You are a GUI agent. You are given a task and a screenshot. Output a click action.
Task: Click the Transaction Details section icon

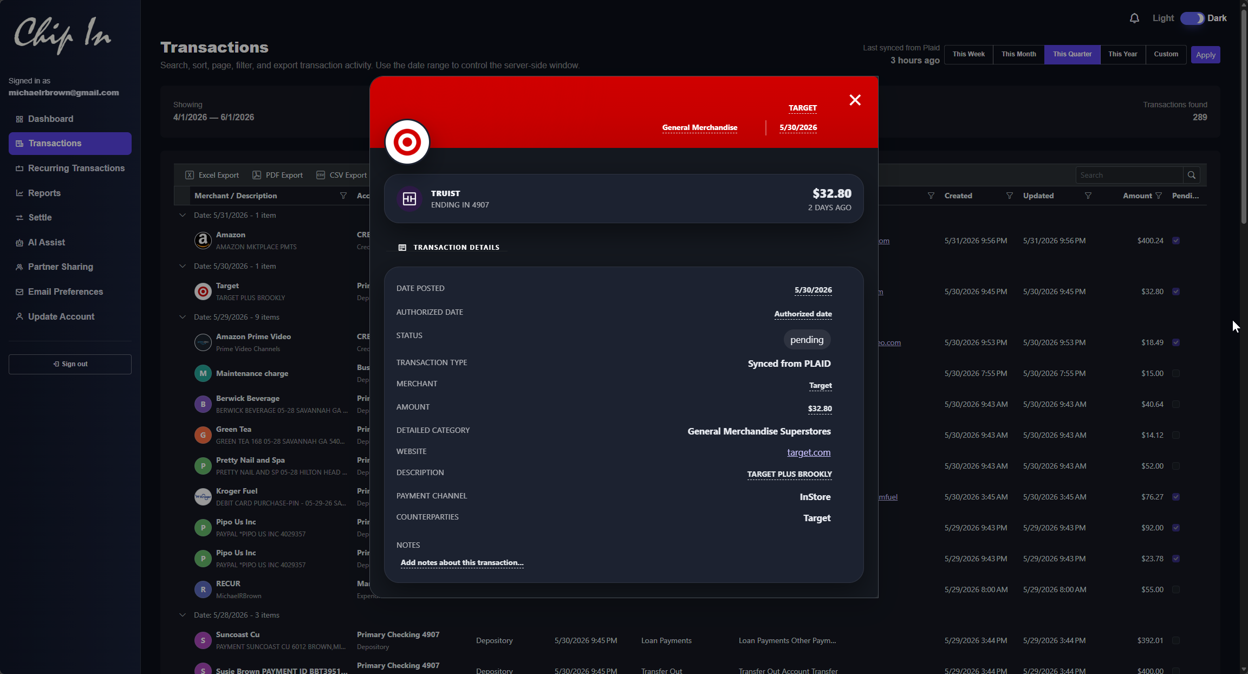(402, 248)
